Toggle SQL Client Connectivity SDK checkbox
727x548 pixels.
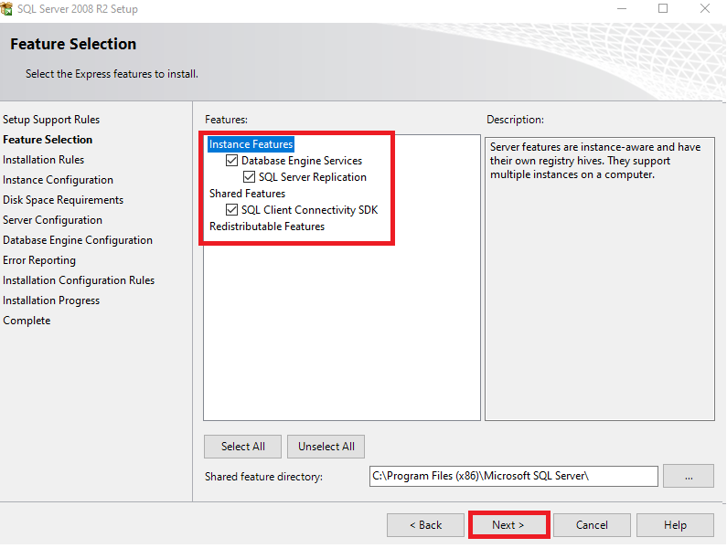pos(231,210)
